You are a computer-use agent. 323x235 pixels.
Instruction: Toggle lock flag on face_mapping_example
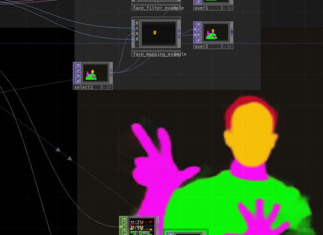[137, 38]
